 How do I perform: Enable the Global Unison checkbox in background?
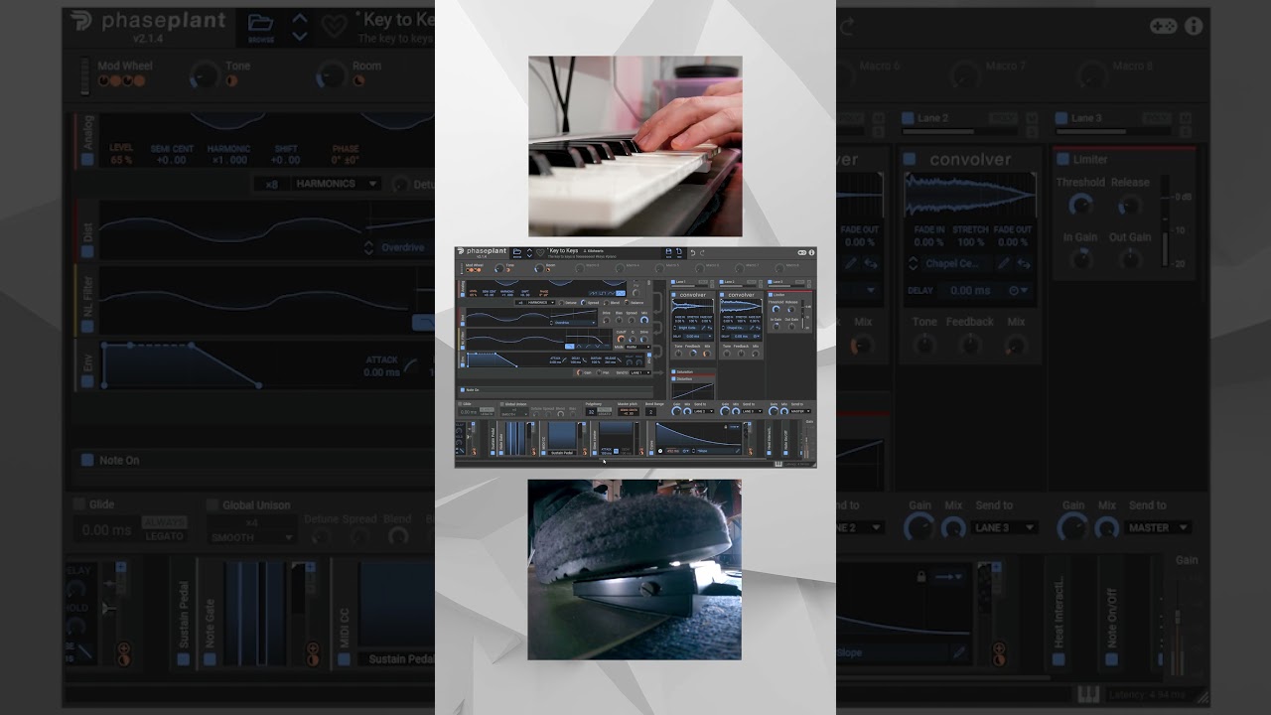(212, 504)
